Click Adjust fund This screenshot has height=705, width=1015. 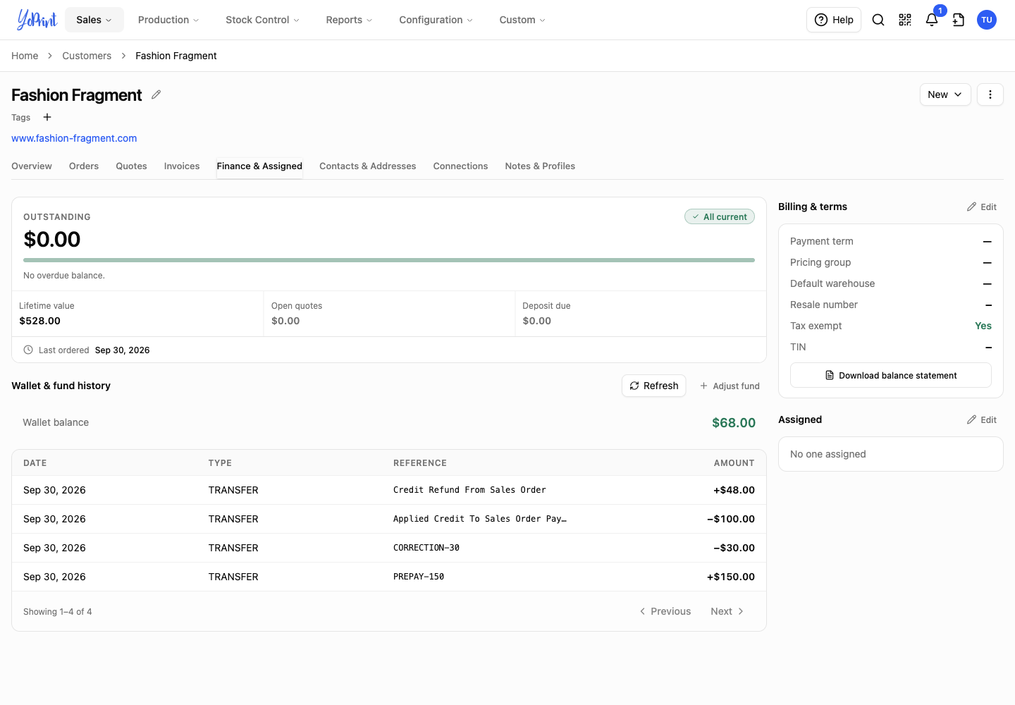730,386
